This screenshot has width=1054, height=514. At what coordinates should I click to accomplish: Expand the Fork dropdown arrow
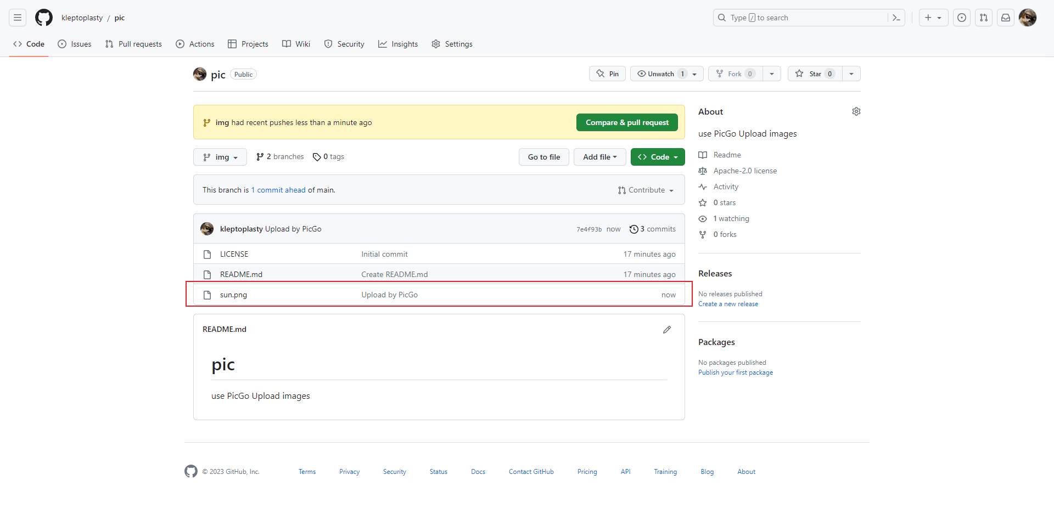772,74
